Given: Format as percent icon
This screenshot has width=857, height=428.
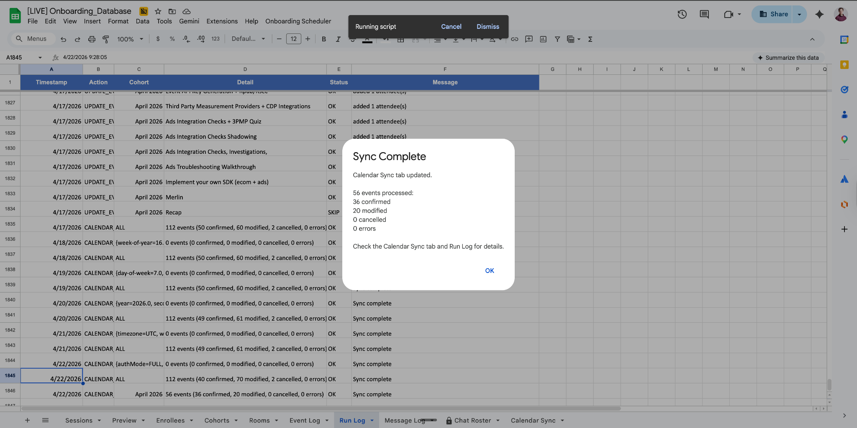Looking at the screenshot, I should 172,39.
